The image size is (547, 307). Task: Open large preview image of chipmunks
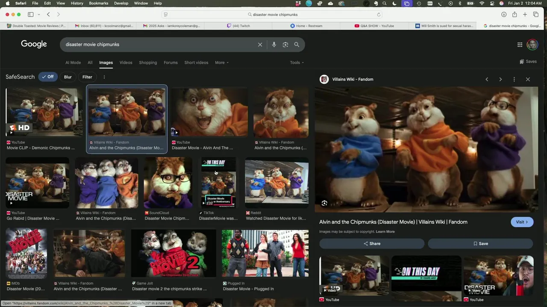point(426,150)
